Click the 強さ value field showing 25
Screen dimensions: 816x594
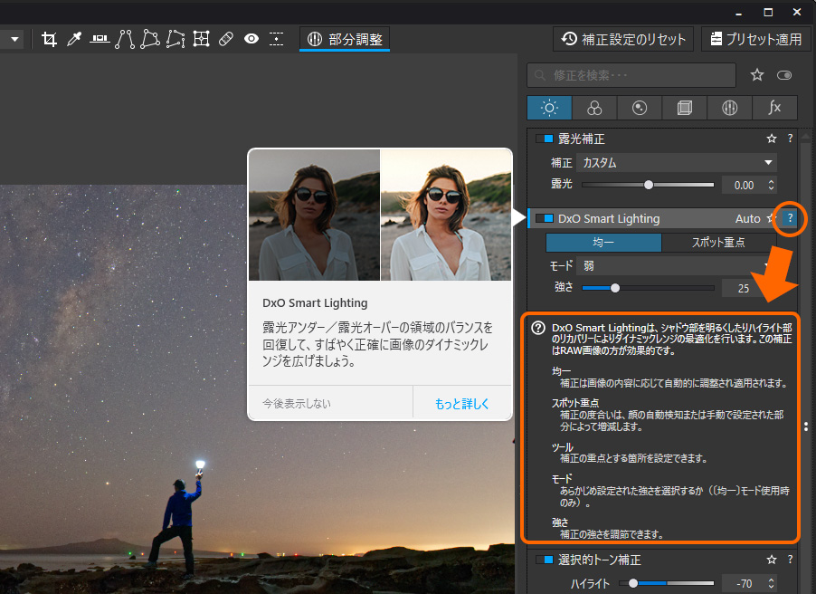[x=744, y=288]
